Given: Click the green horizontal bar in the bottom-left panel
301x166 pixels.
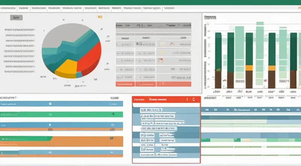Looking at the screenshot, I should click(61, 113).
